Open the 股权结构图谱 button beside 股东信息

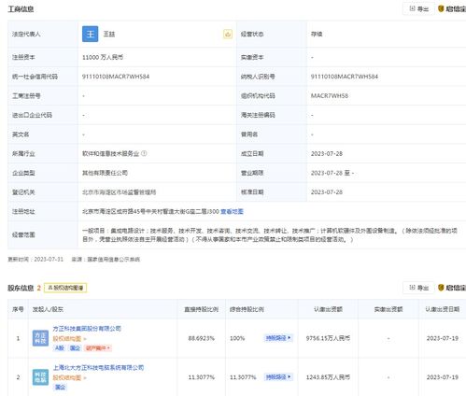[65, 288]
